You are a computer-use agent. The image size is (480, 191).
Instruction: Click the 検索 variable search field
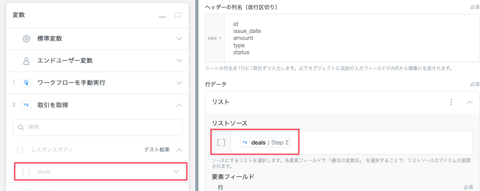(97, 127)
